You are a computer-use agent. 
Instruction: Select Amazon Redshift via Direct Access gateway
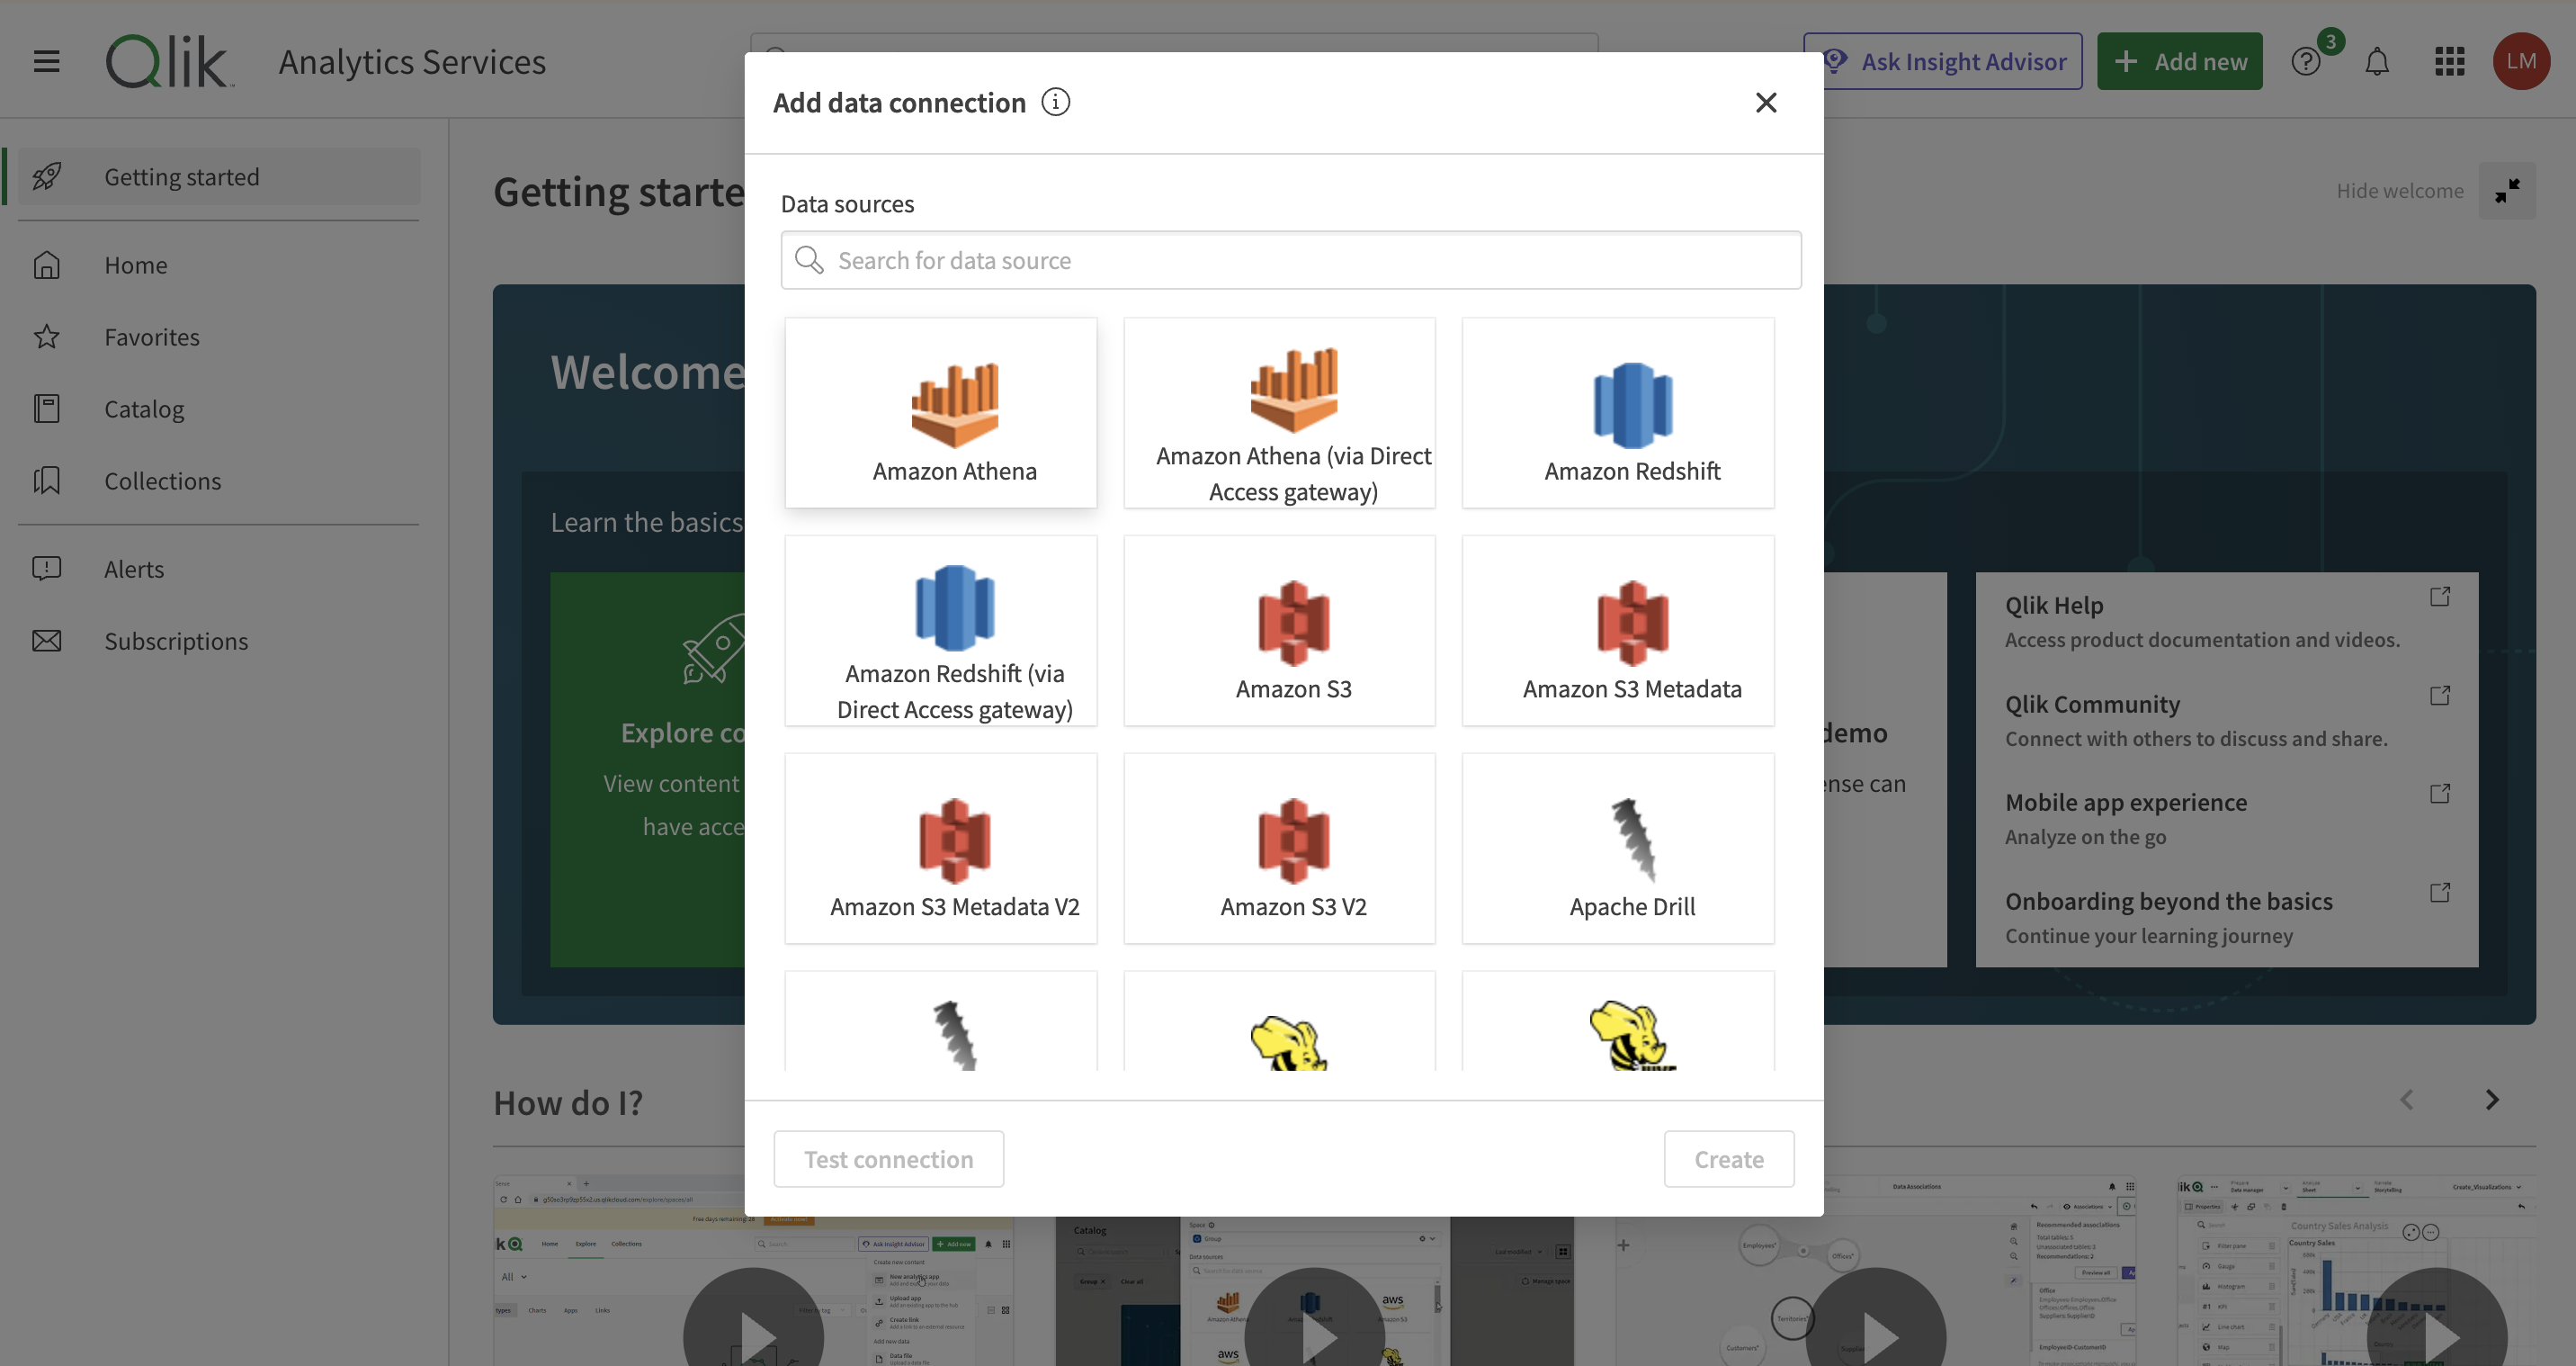[x=941, y=631]
